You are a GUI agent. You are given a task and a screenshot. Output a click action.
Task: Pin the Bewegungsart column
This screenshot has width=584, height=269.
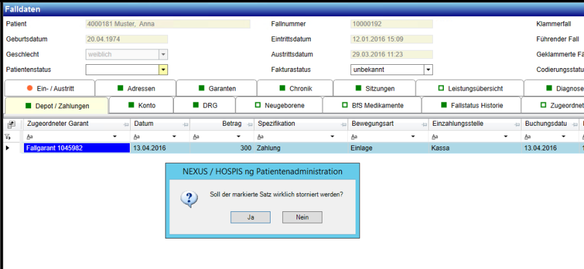point(424,124)
